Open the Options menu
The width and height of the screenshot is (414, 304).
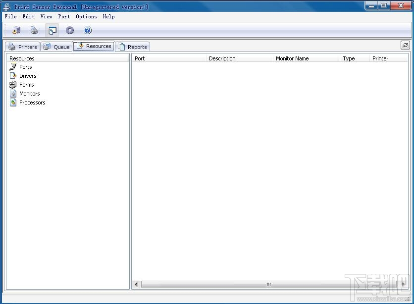pos(86,16)
